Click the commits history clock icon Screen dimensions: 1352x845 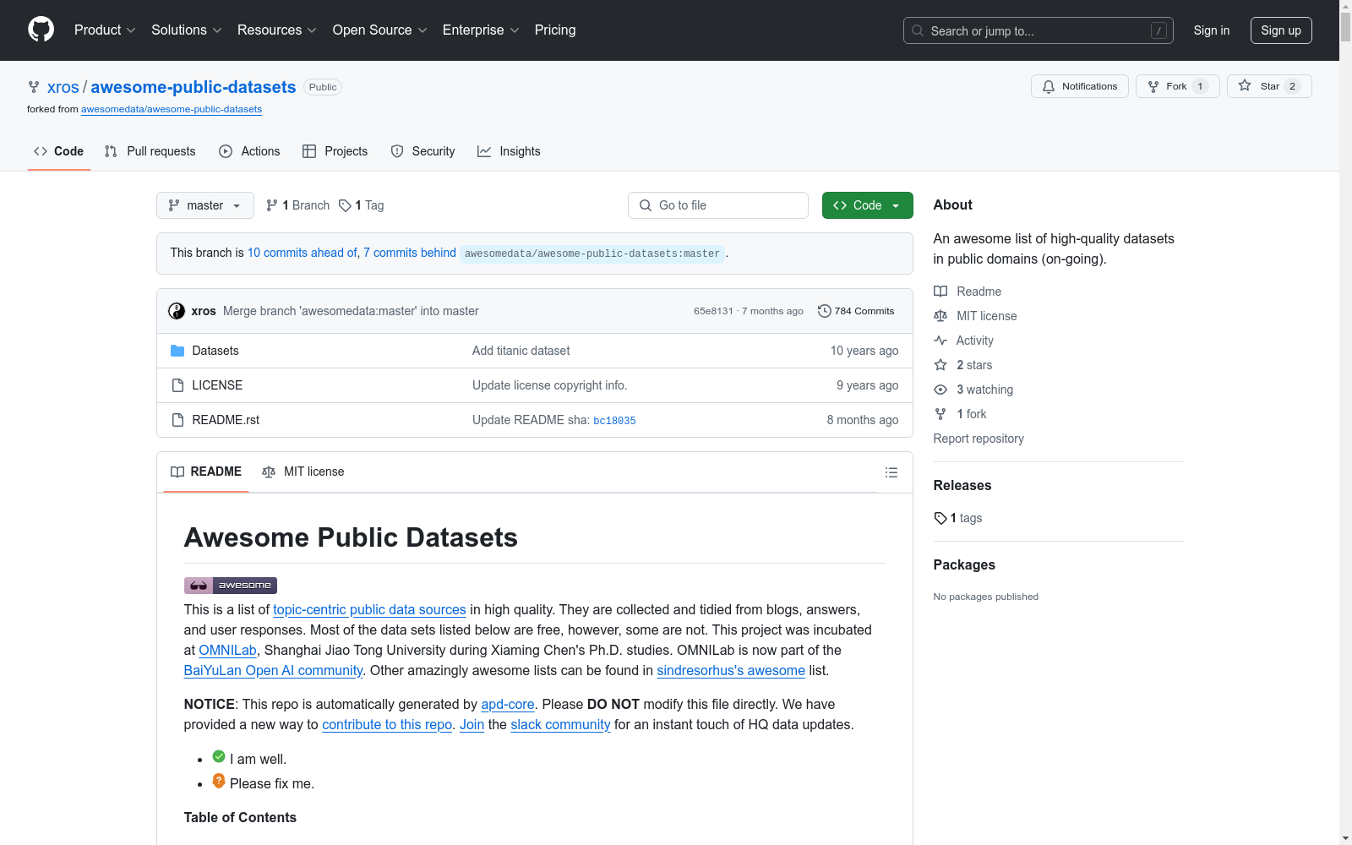coord(824,311)
